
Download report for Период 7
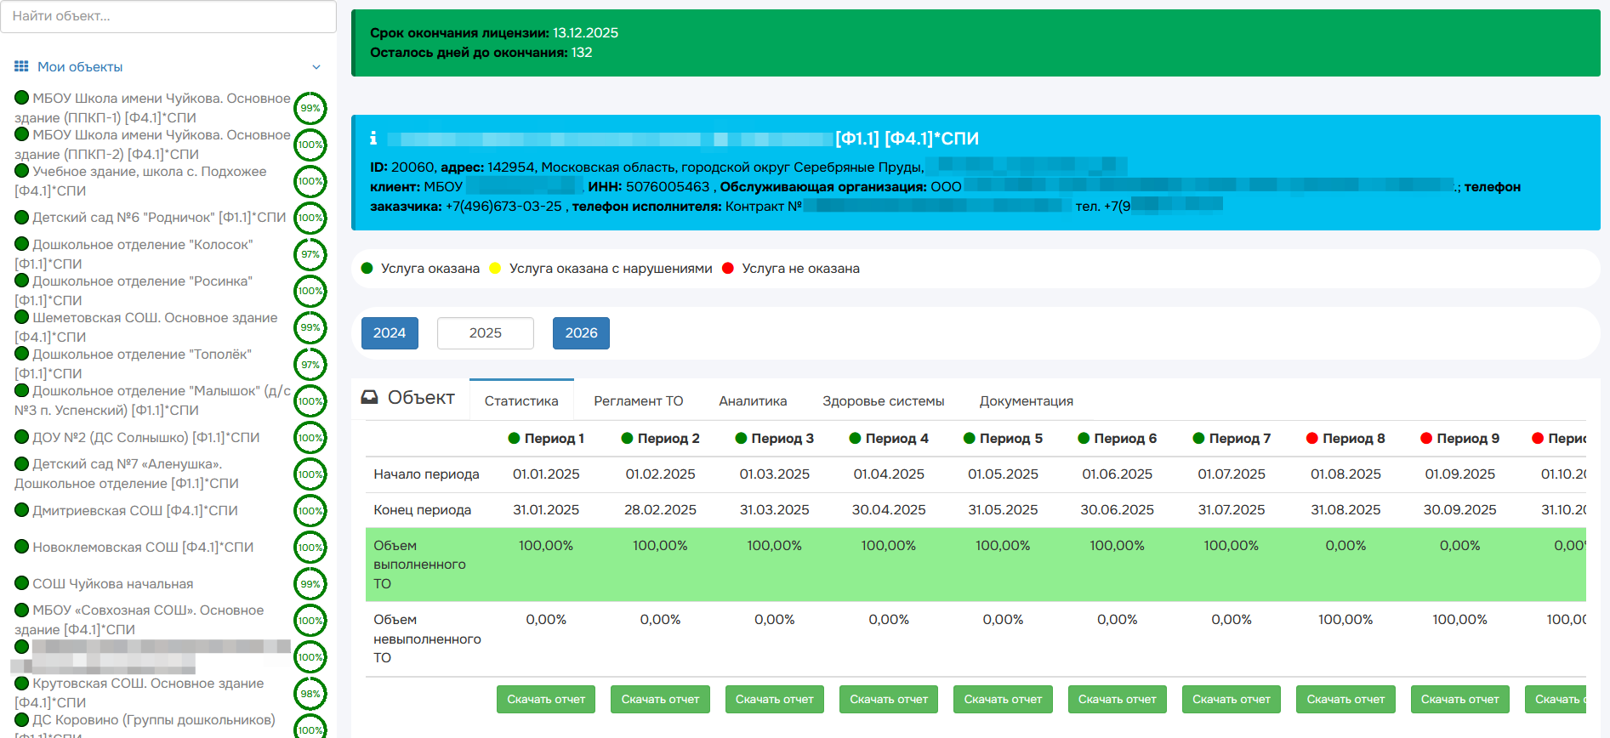1232,700
